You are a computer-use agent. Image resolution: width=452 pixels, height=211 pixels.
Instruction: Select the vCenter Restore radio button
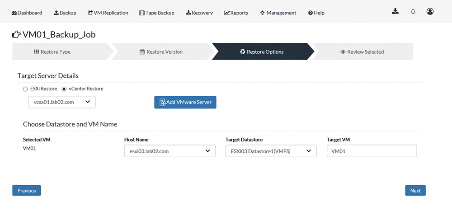point(64,89)
